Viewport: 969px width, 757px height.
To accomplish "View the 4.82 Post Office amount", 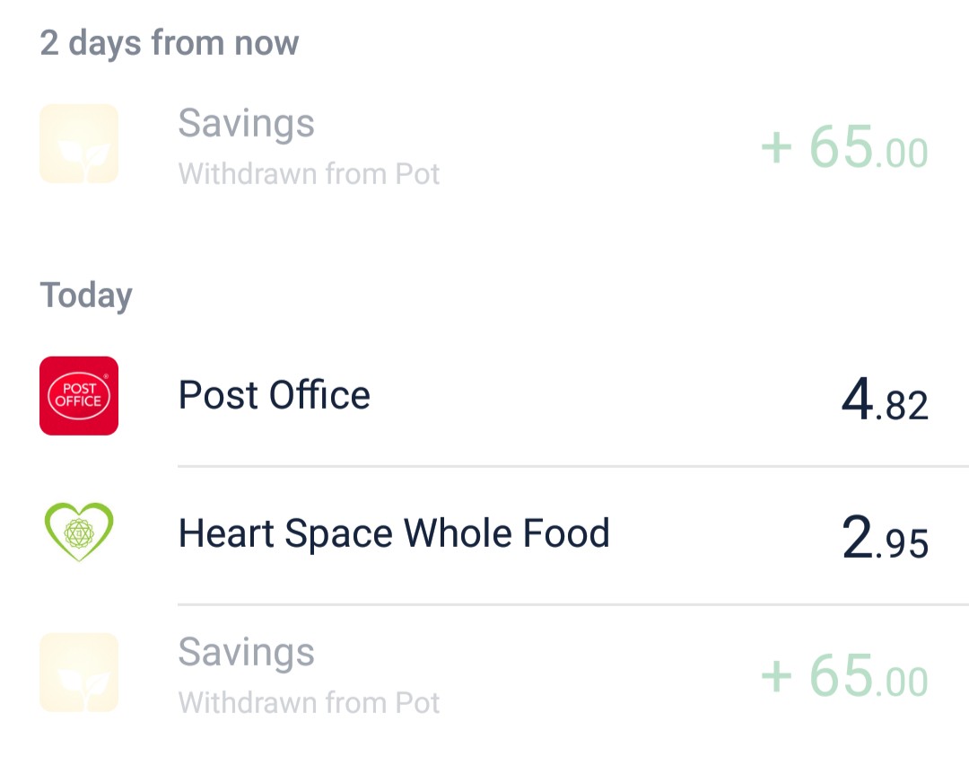I will click(885, 400).
